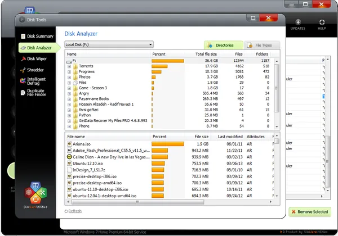Screen dimensions: 338x236
Task: Click the precise-desktop-amd64.iso icon
Action: coord(69,183)
